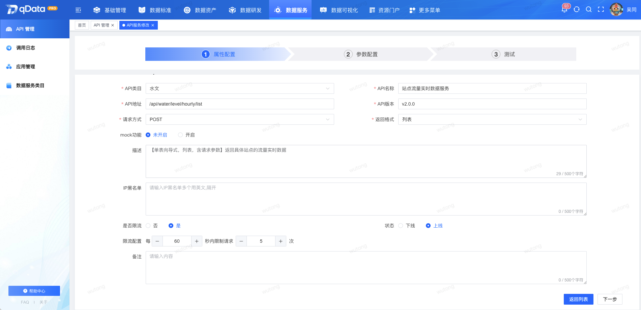Focus the API地址 input field
Screen dimensions: 641x310
click(240, 104)
